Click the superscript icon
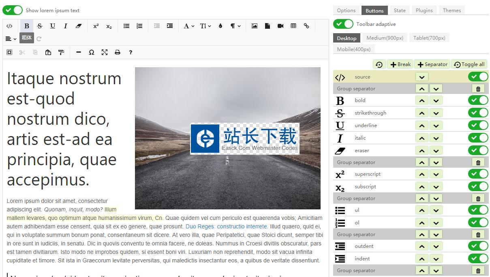This screenshot has width=490, height=277. [96, 26]
